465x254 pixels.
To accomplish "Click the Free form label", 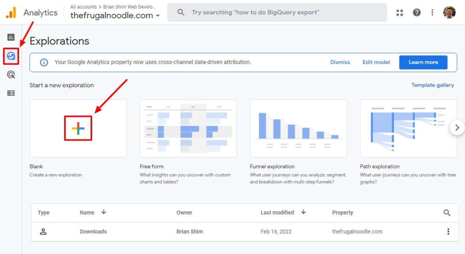I will click(x=152, y=166).
